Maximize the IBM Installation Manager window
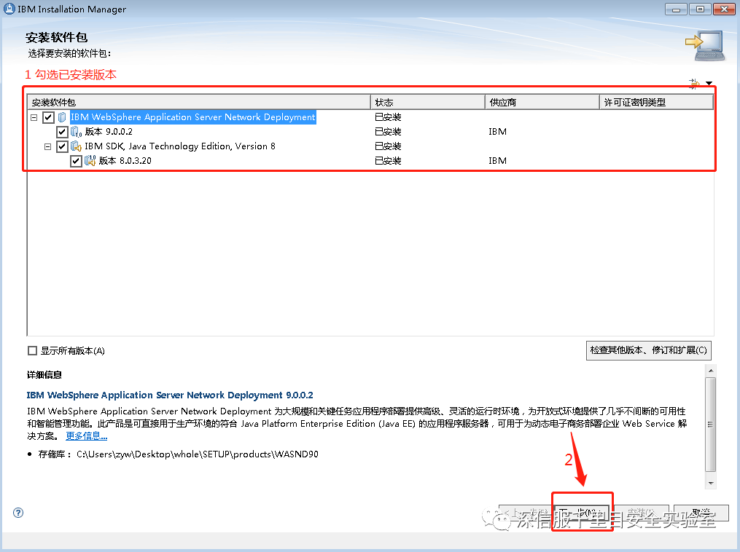The image size is (740, 552). point(700,9)
